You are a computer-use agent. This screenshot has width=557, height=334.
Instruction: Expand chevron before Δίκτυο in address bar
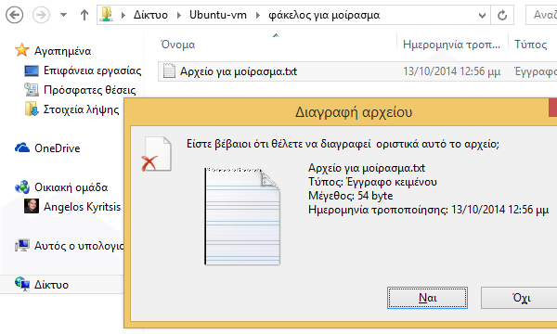123,15
